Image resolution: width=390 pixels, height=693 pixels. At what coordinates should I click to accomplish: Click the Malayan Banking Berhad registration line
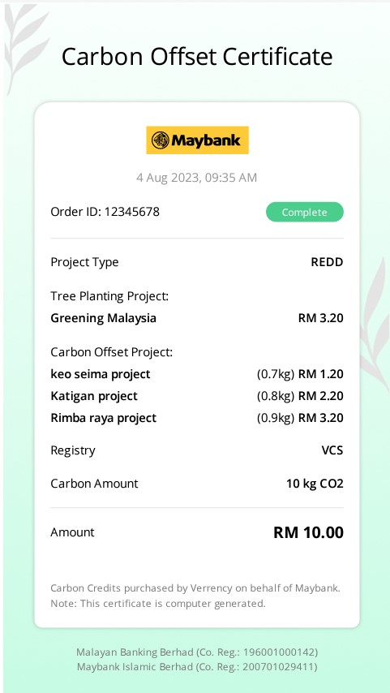pos(197,652)
